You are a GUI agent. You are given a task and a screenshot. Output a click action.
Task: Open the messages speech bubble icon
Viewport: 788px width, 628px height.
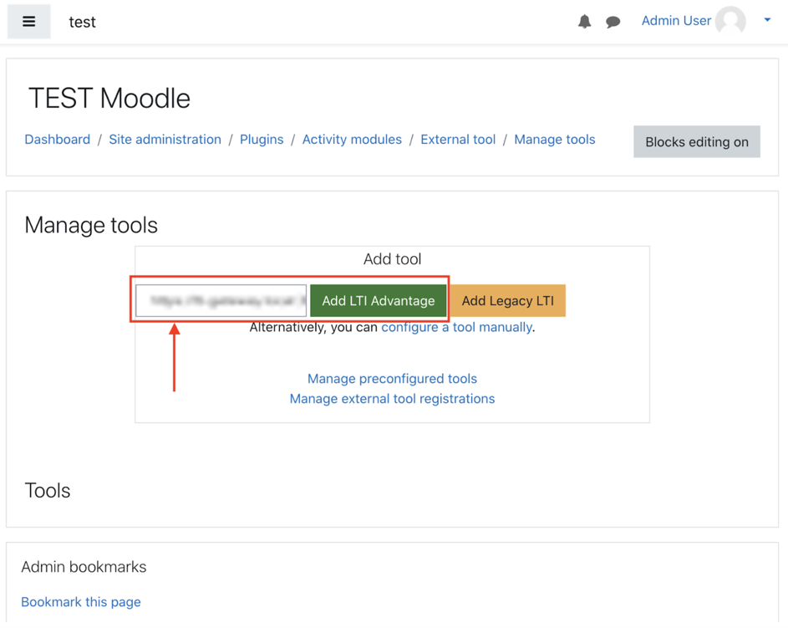(x=613, y=22)
